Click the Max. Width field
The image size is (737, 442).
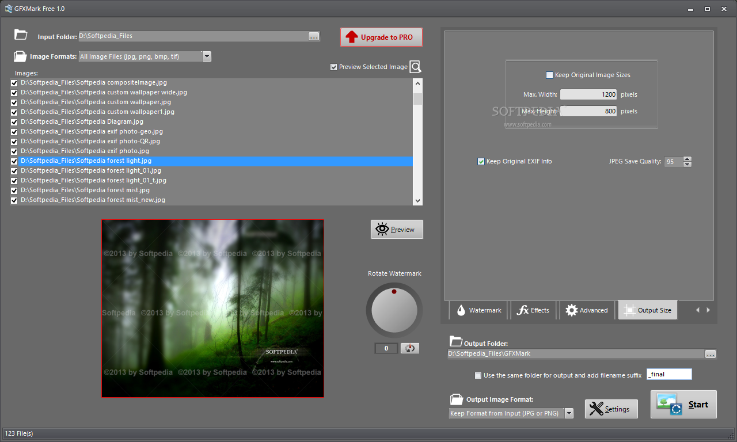click(588, 94)
